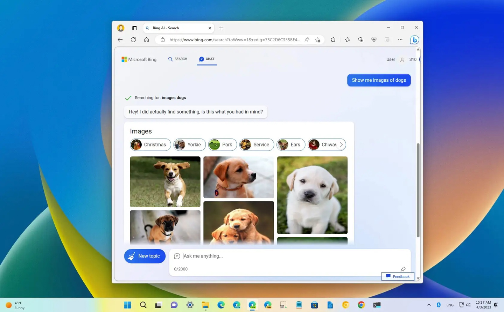
Task: Open the Favorites star list icon
Action: click(347, 40)
